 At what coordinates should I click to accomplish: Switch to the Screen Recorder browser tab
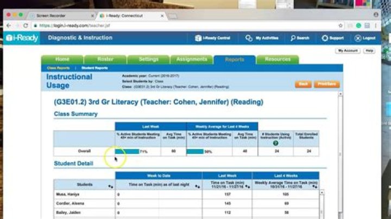click(61, 16)
